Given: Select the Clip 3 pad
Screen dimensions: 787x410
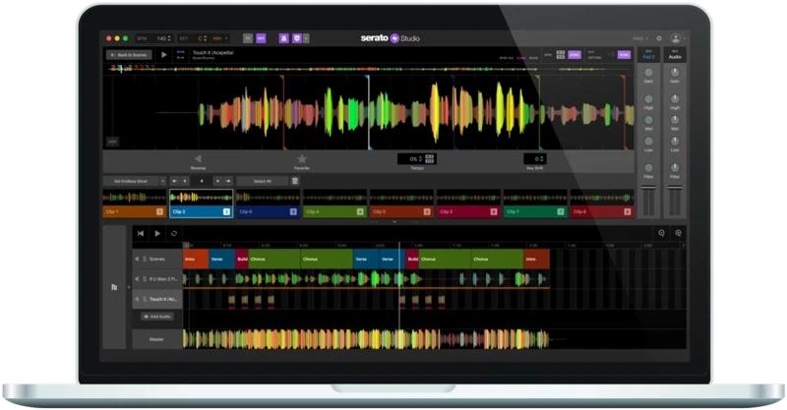Looking at the screenshot, I should (x=468, y=204).
